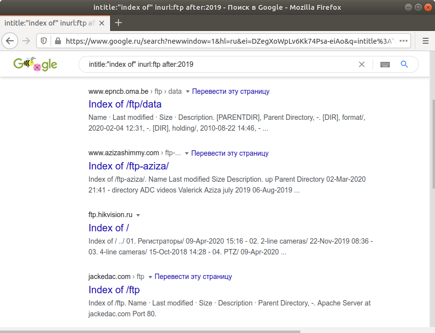The width and height of the screenshot is (435, 333).
Task: Open page actions three-dot menu
Action: pyautogui.click(x=404, y=41)
